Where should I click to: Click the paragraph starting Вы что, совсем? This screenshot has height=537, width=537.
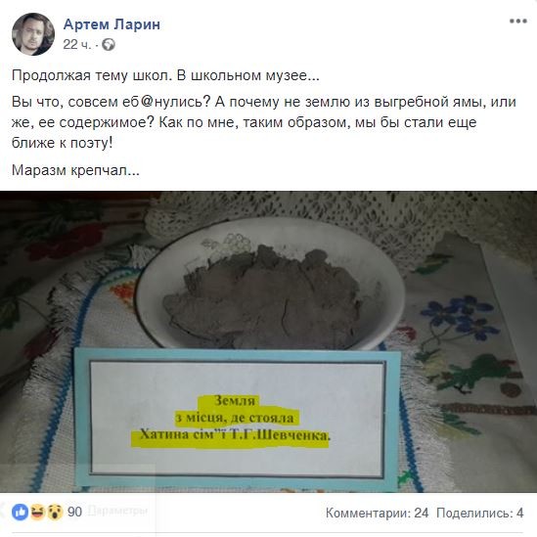[x=264, y=122]
